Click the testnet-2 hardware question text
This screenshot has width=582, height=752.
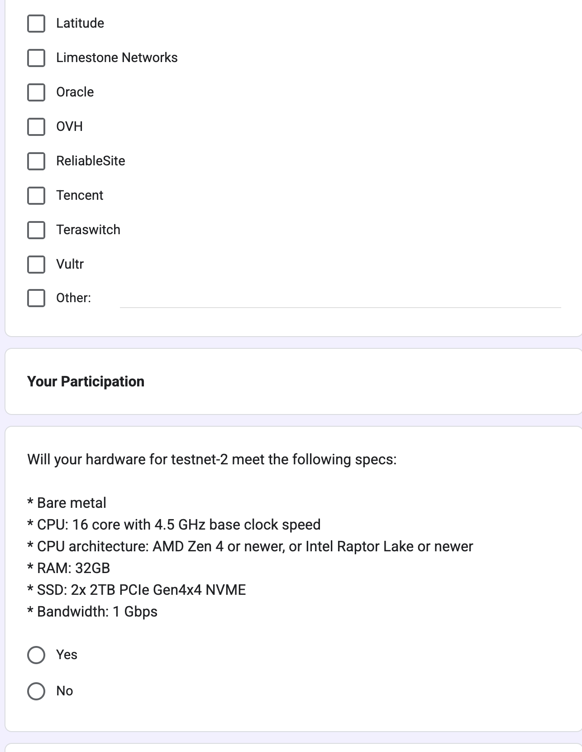pos(212,459)
